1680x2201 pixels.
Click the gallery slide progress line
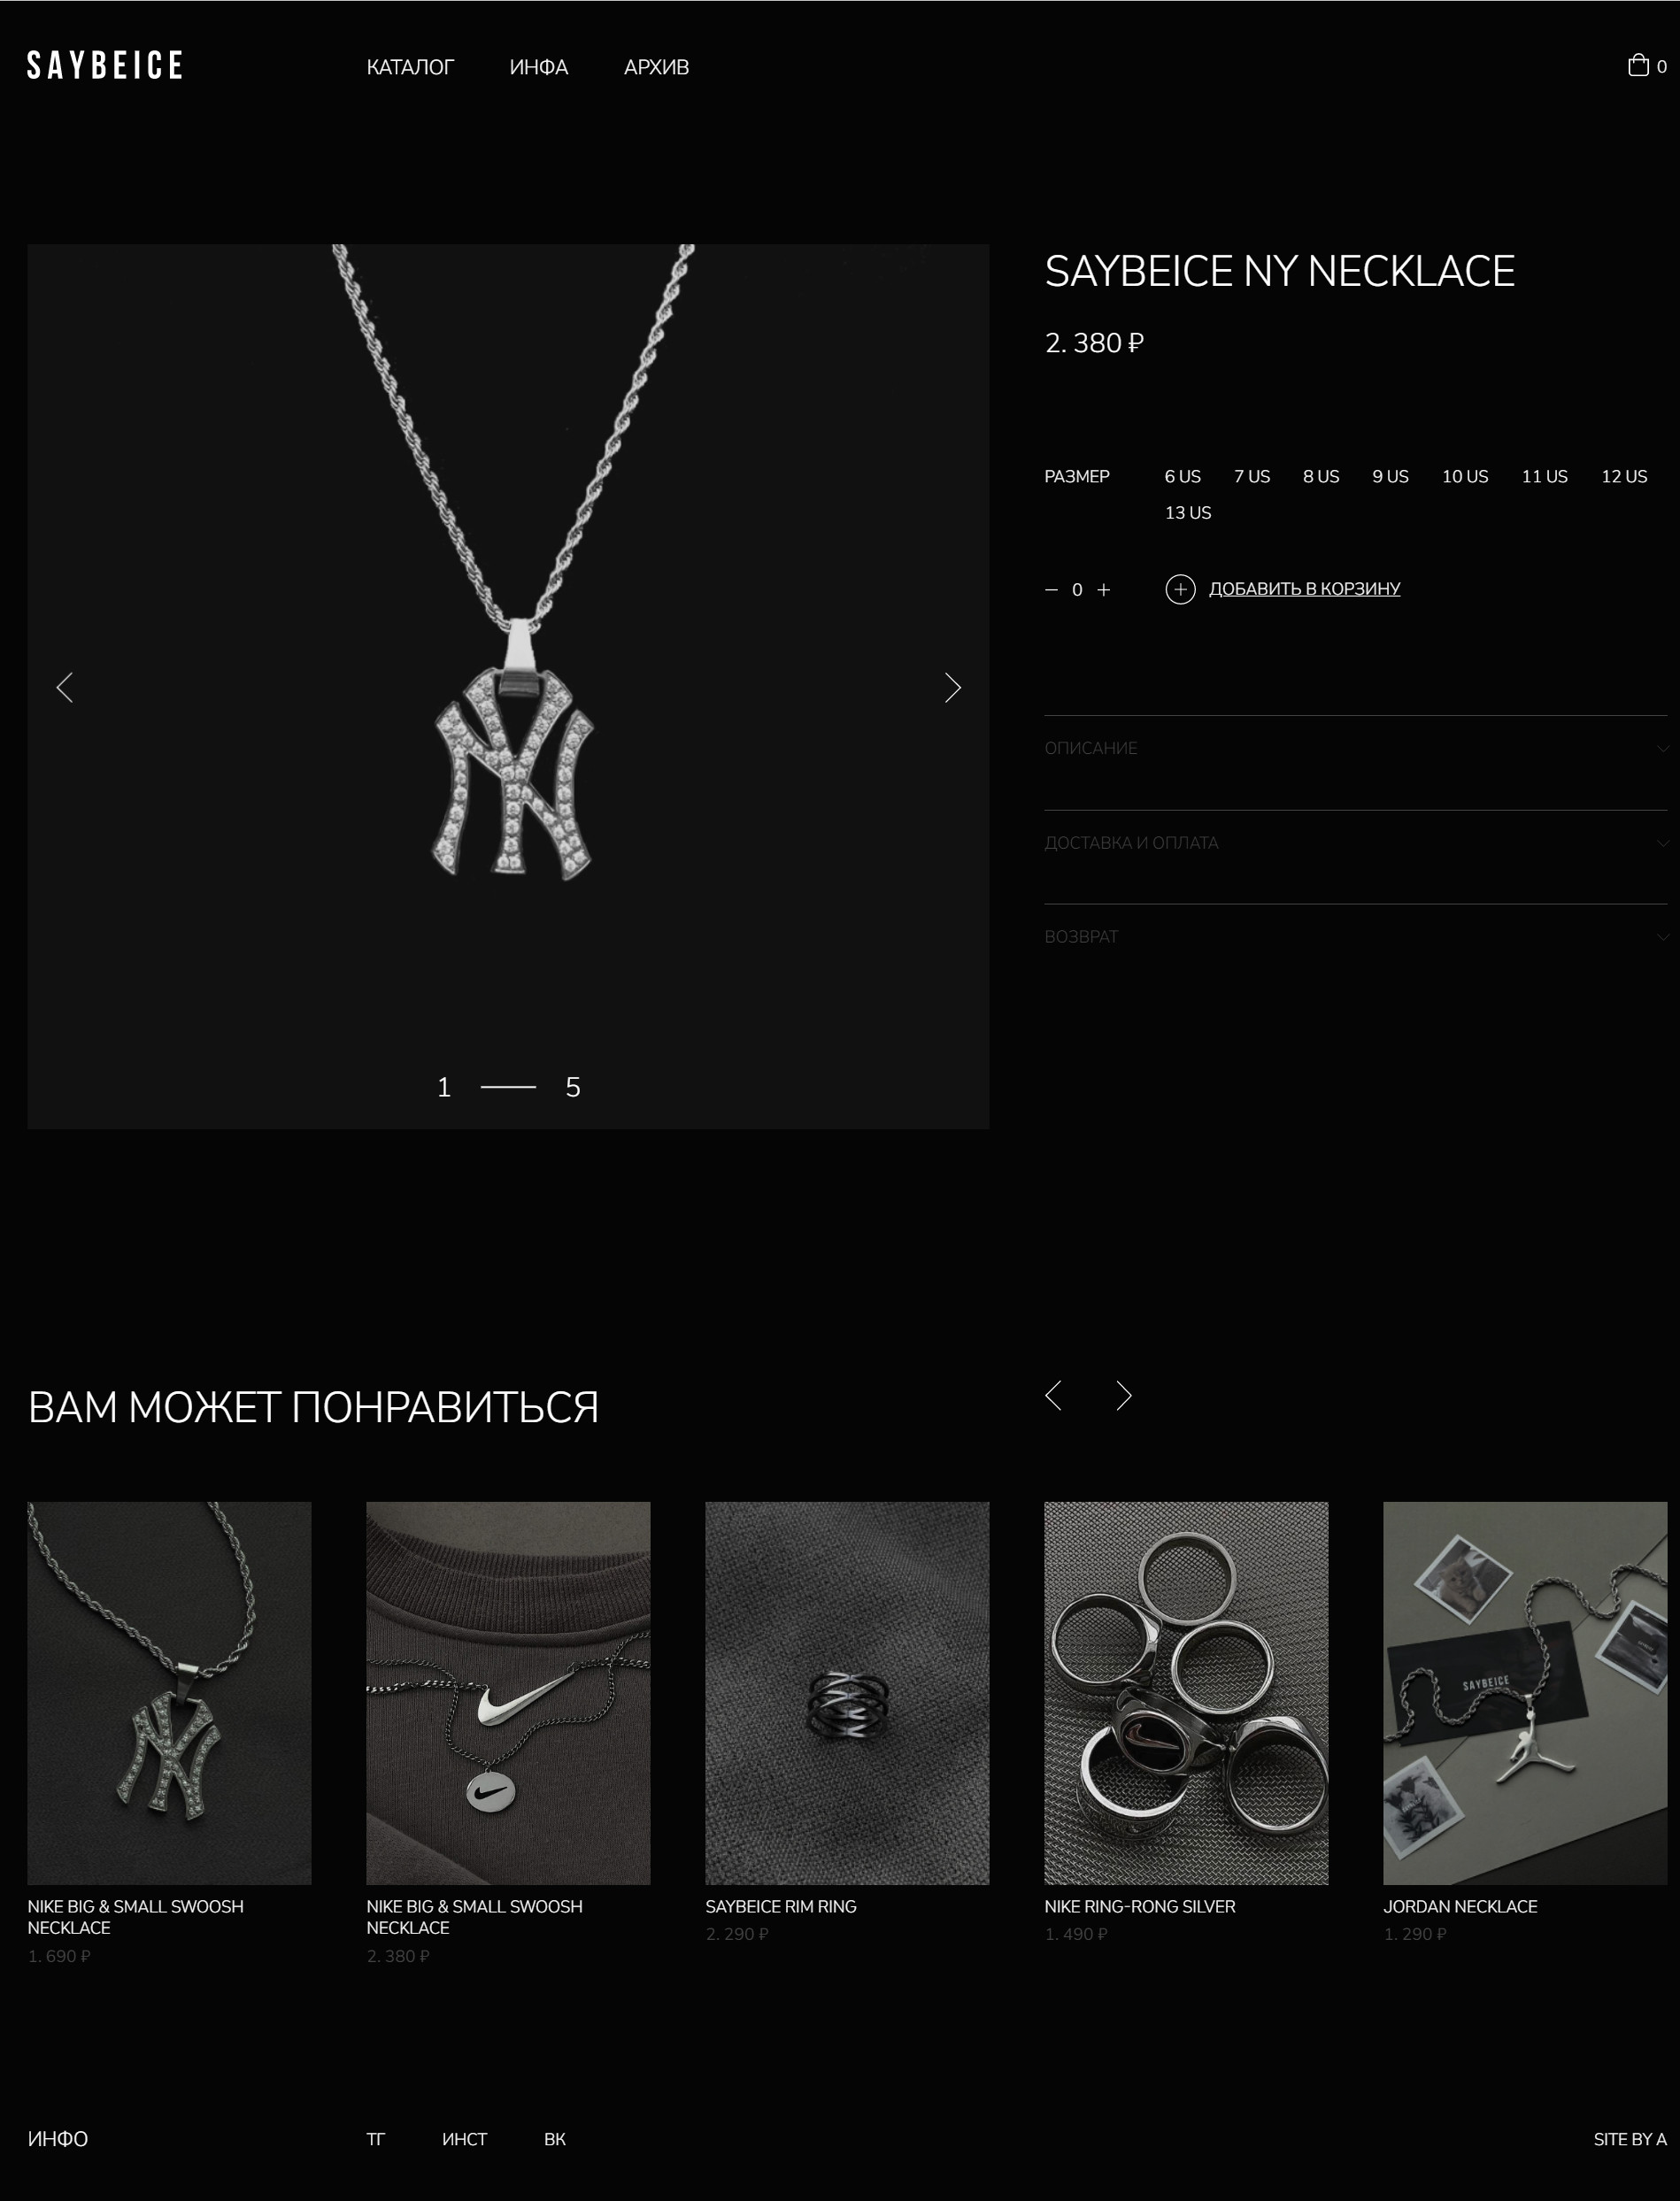508,1087
